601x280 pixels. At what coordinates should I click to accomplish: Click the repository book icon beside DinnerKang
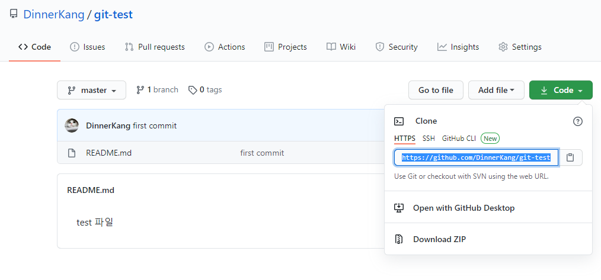tap(14, 15)
